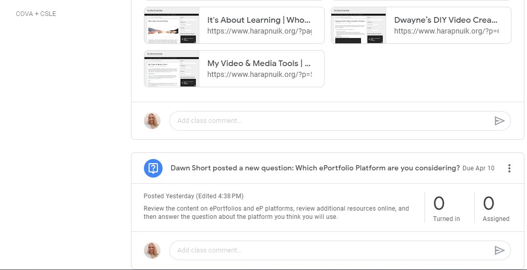Click the blue question icon beside Dawn Short's post
Image resolution: width=527 pixels, height=270 pixels.
click(x=153, y=168)
